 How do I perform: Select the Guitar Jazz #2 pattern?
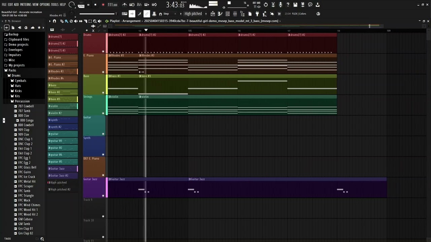coord(63,175)
